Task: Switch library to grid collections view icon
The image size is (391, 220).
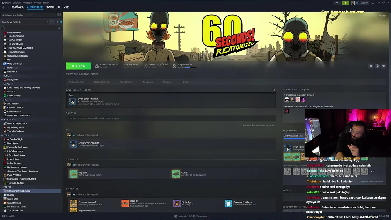Action: tap(59, 15)
